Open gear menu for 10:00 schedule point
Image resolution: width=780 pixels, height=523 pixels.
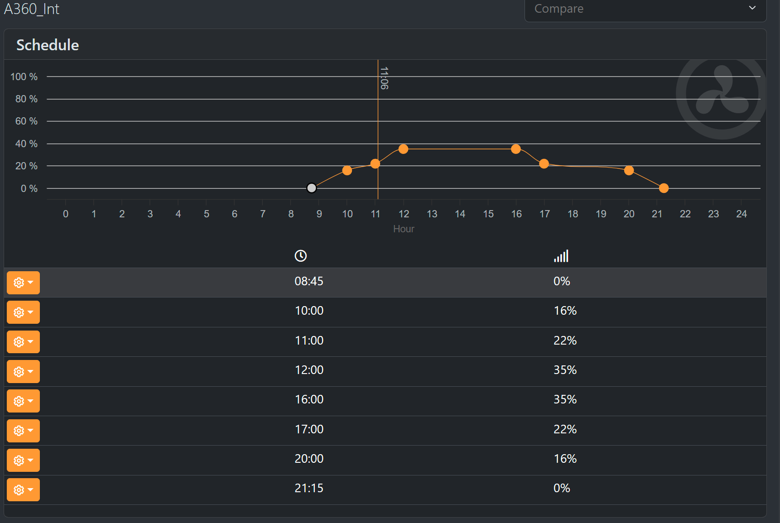click(23, 312)
